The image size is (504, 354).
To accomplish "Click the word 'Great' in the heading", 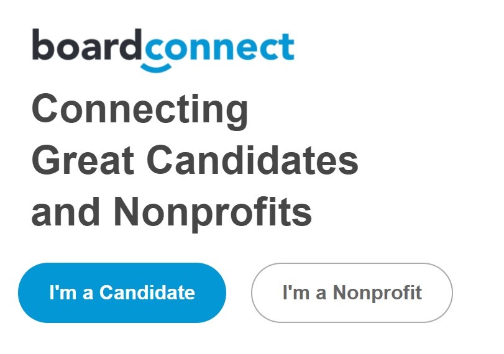I will click(x=83, y=160).
